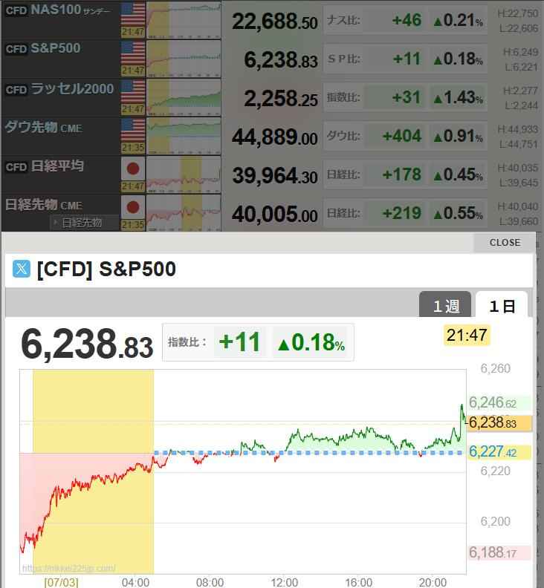Click the 6,246.62 high price label
The height and width of the screenshot is (588, 544).
(499, 402)
